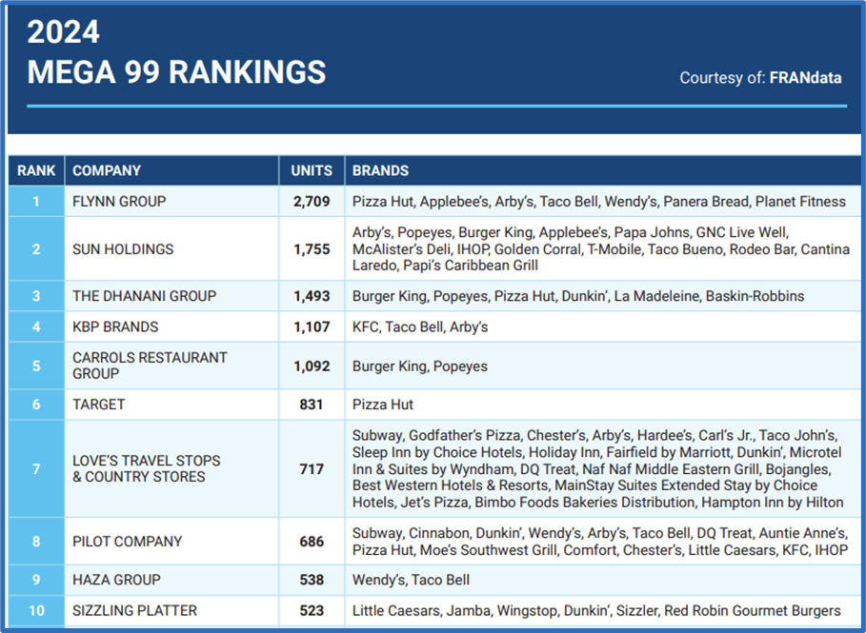Select CARROLS RESTAURANT GROUP cell

pyautogui.click(x=171, y=366)
